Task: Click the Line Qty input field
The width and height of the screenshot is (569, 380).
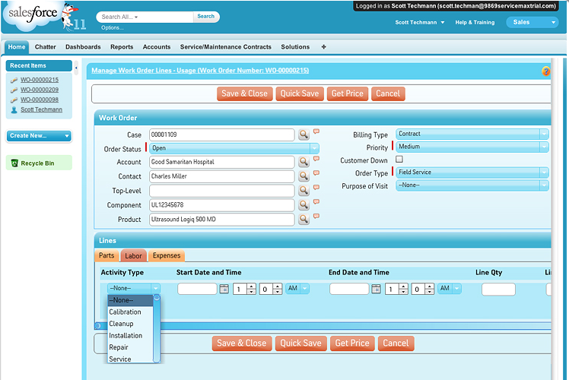Action: (x=498, y=290)
